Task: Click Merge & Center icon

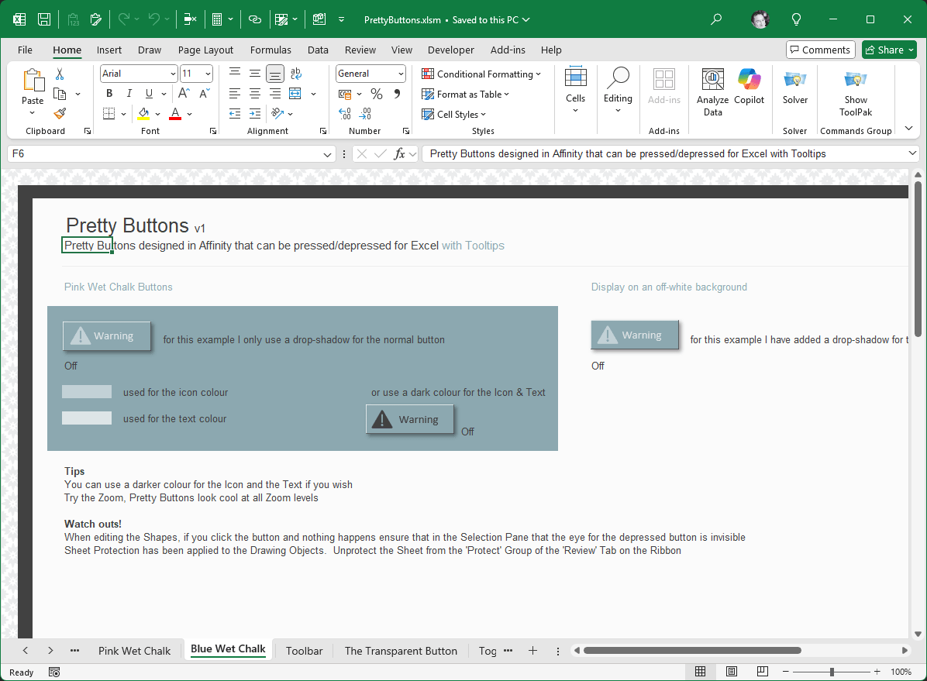Action: (295, 94)
